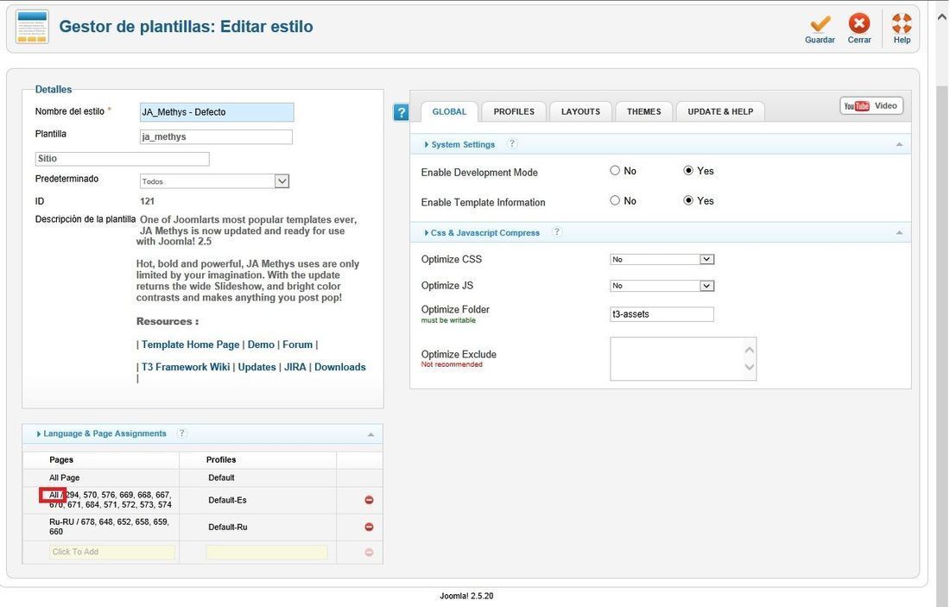The image size is (950, 607).
Task: Open the Template Home Page link
Action: (190, 345)
